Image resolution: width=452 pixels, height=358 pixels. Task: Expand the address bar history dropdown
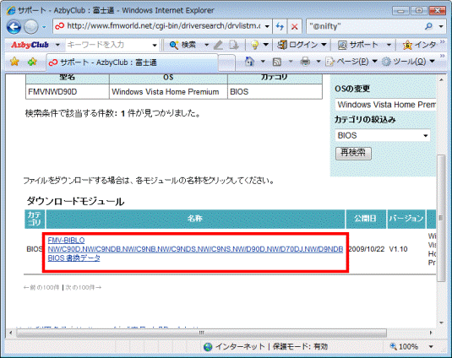pos(267,26)
